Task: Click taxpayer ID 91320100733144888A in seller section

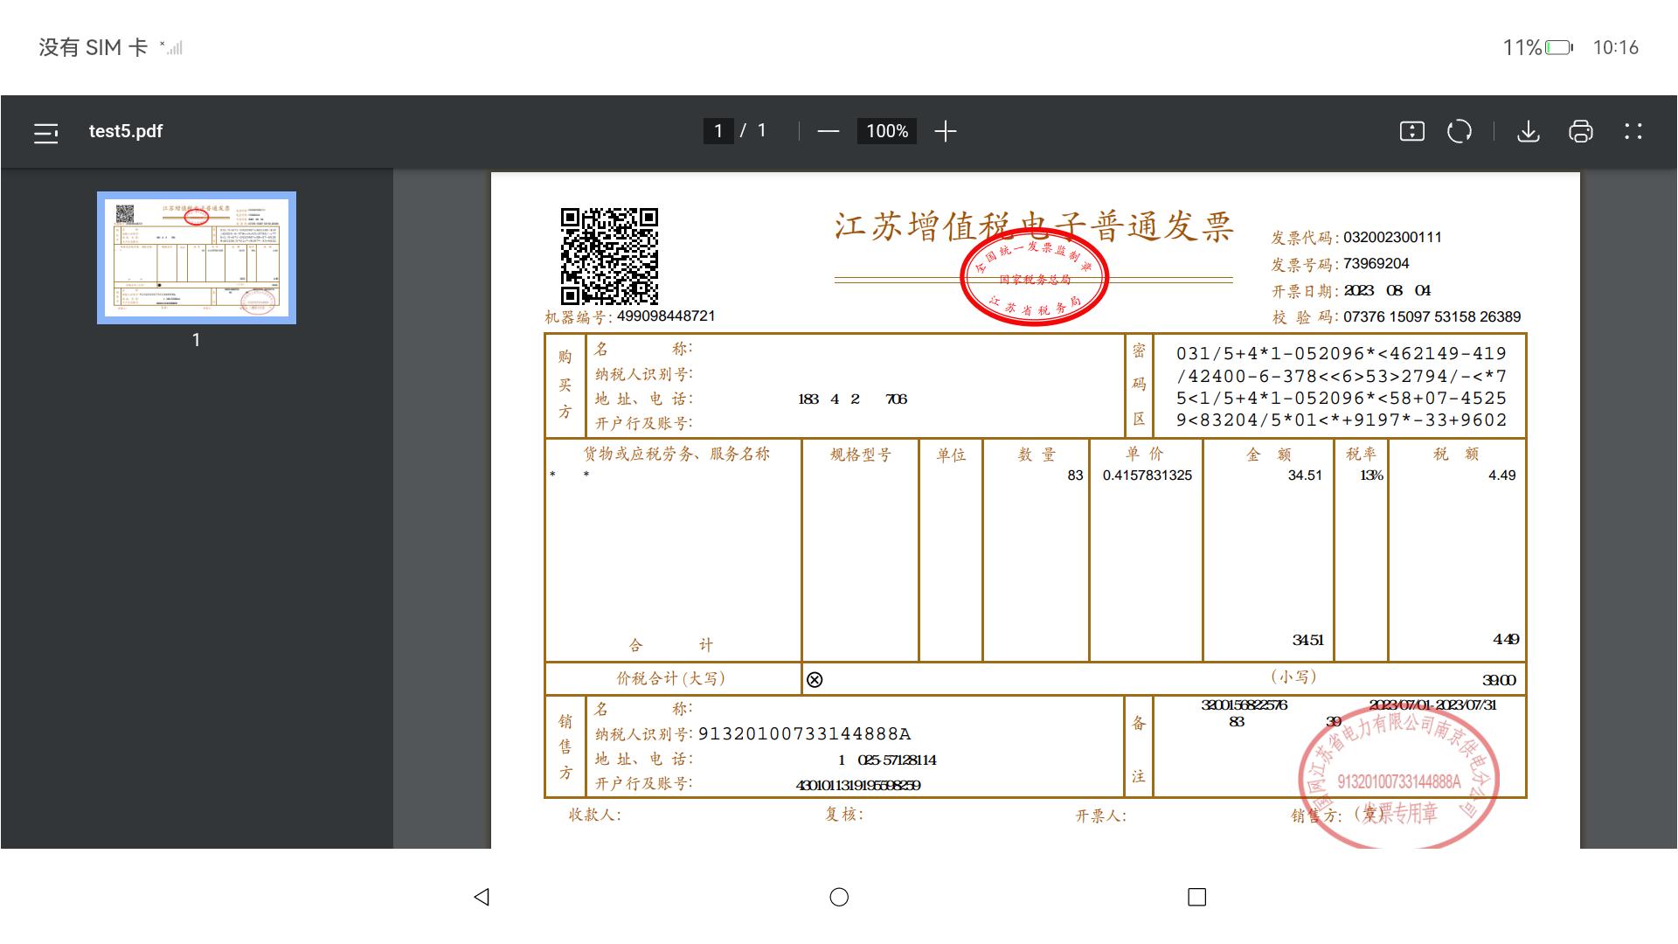Action: (804, 733)
